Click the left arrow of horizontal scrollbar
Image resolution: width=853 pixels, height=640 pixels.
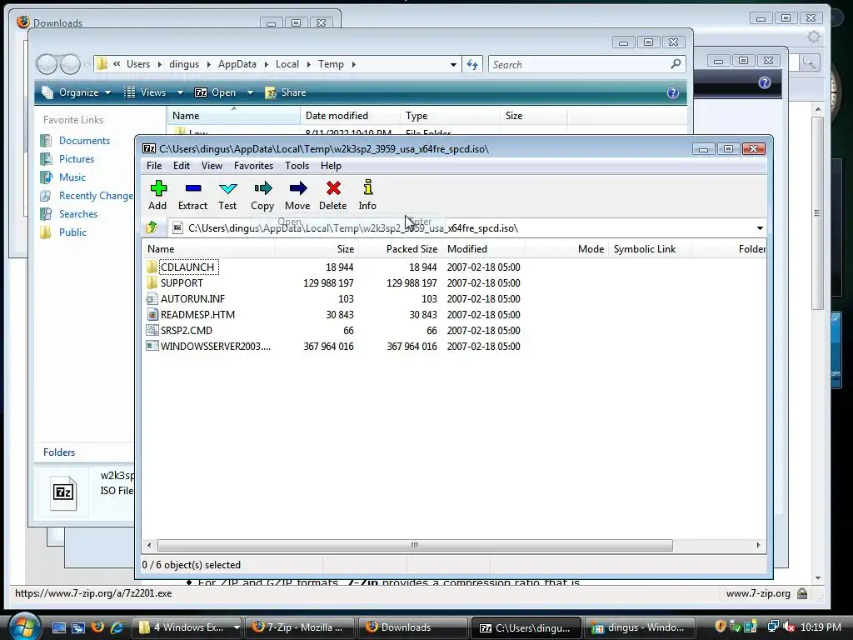tap(149, 545)
